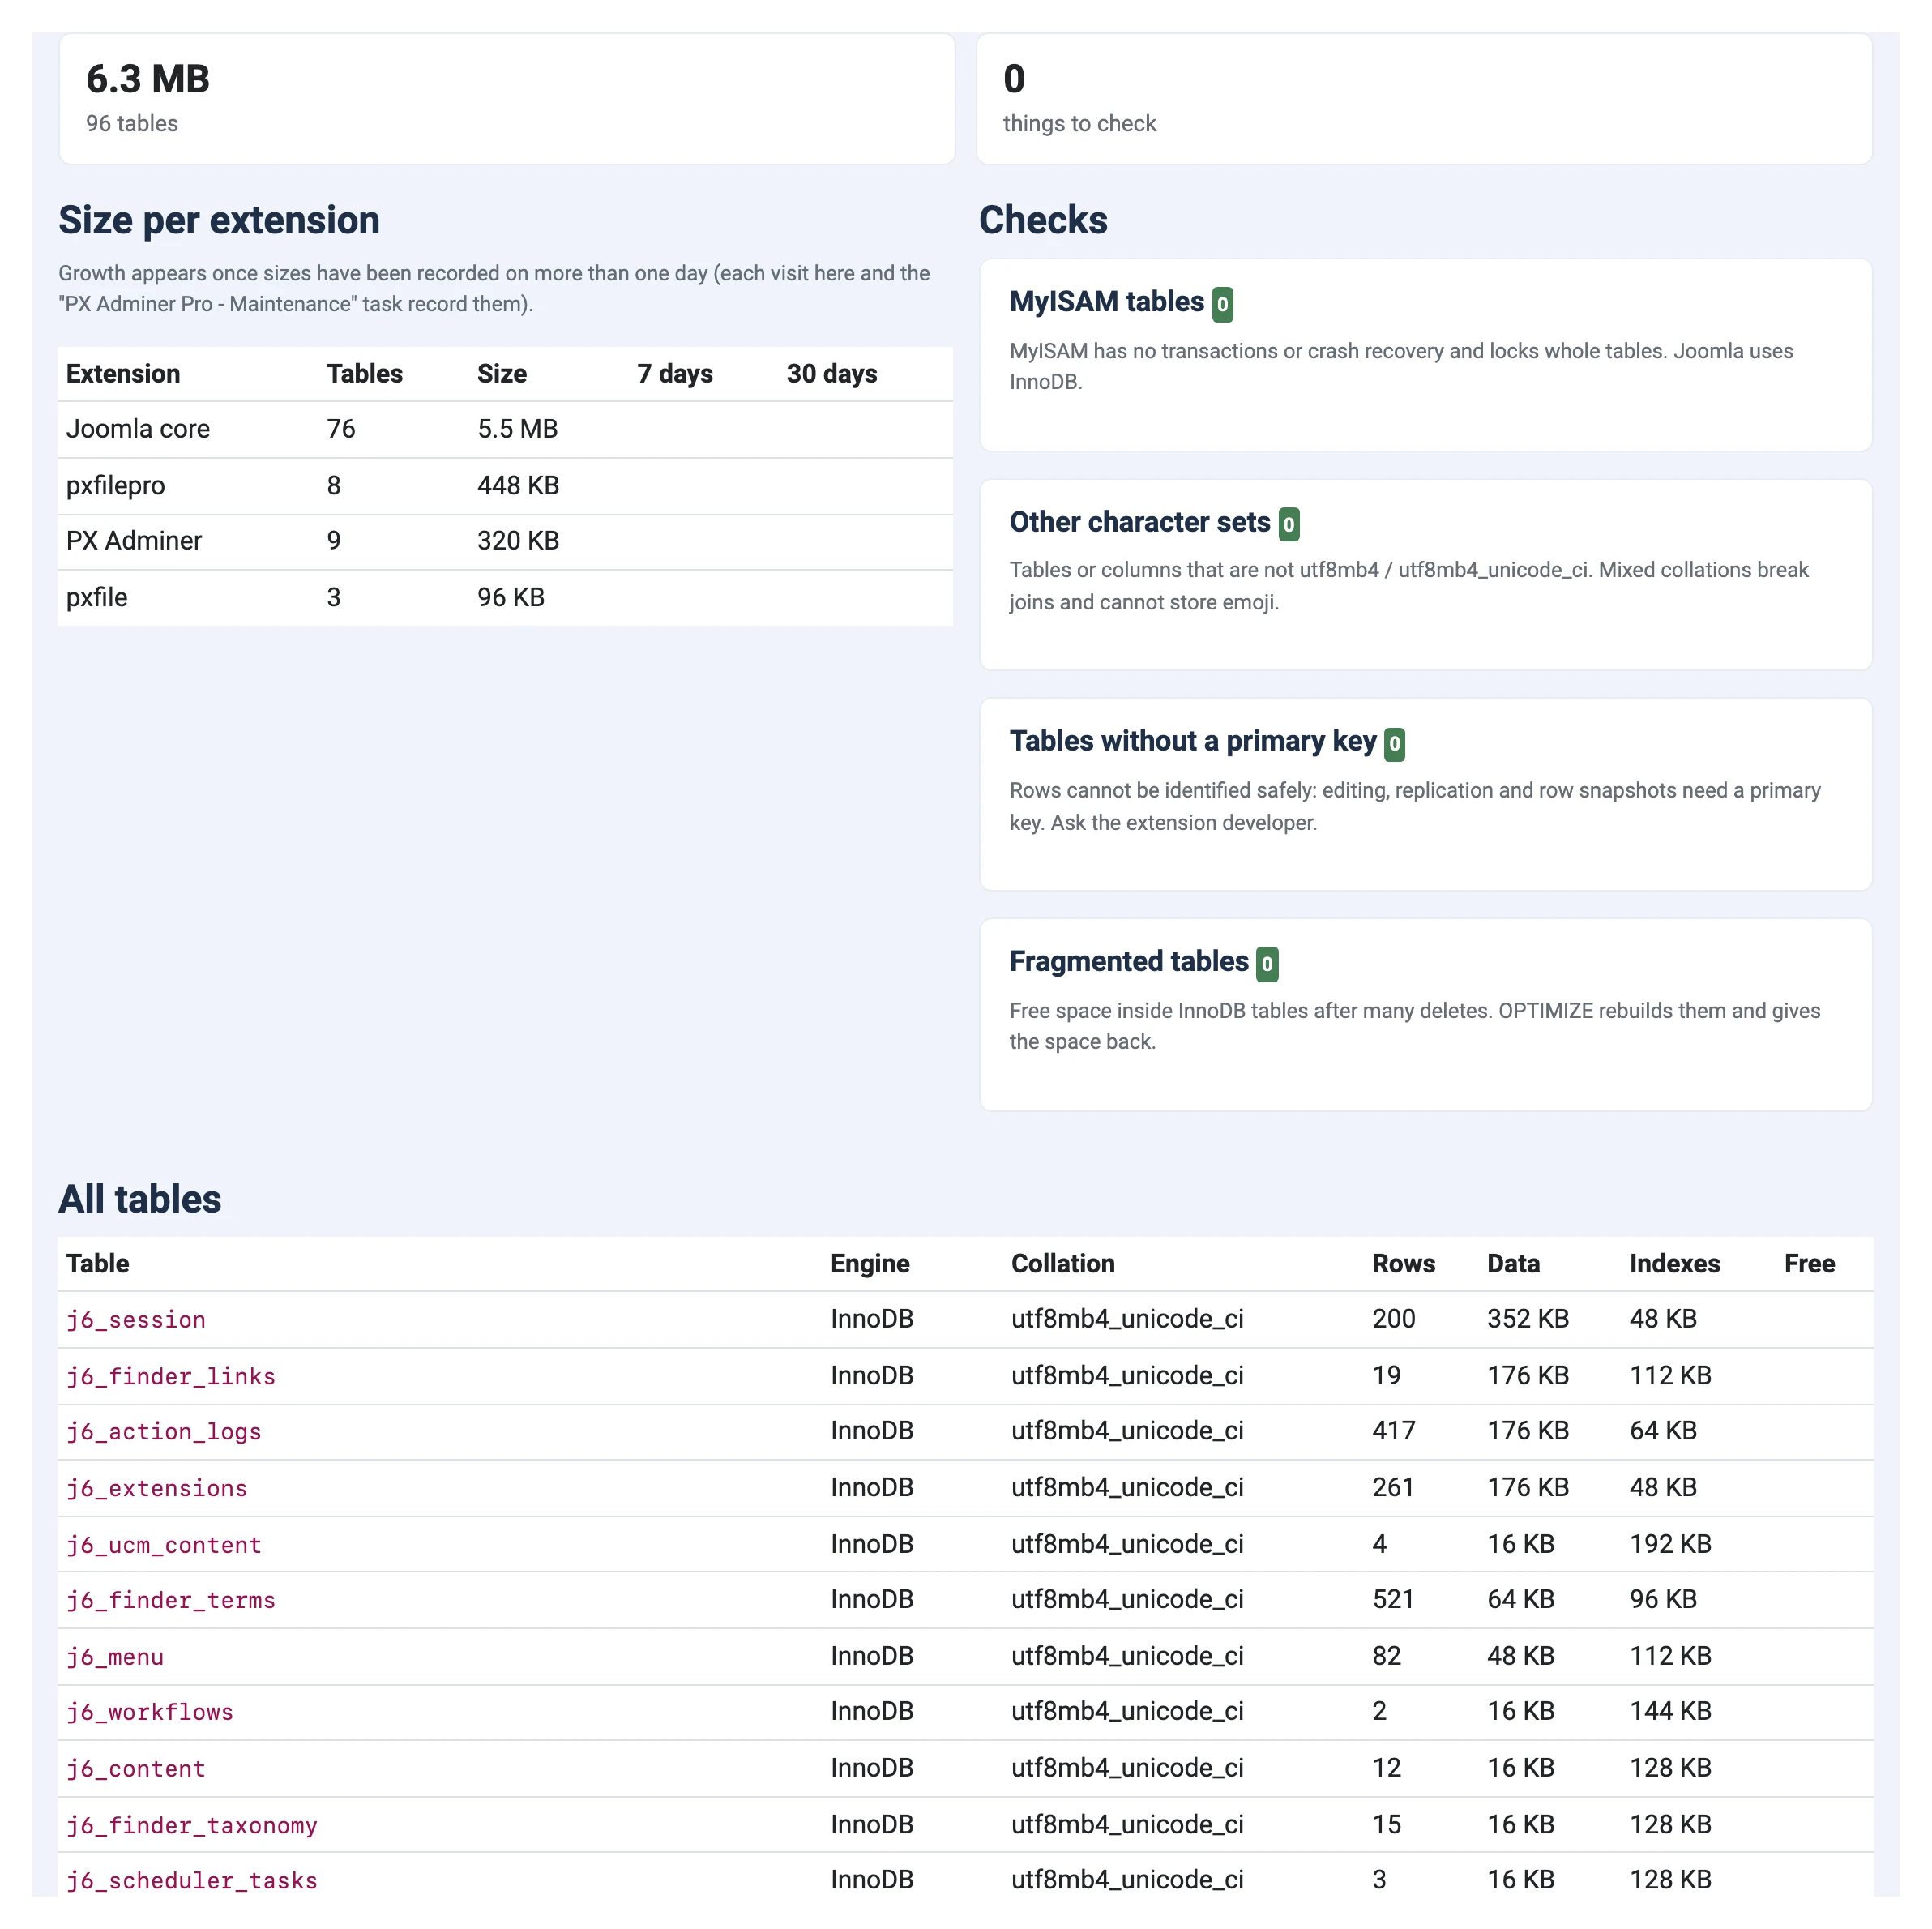Screen dimensions: 1932x1929
Task: Click the 521 rows cell for j6_finder_terms
Action: pyautogui.click(x=1393, y=1600)
